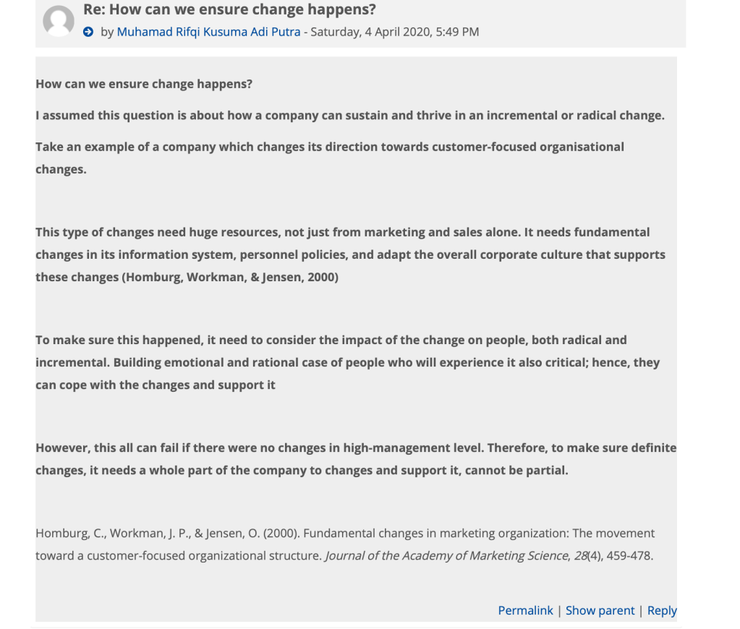Click the reference entry starting "Homburg, C., Workman, J. P."
The width and height of the screenshot is (740, 629).
[344, 534]
